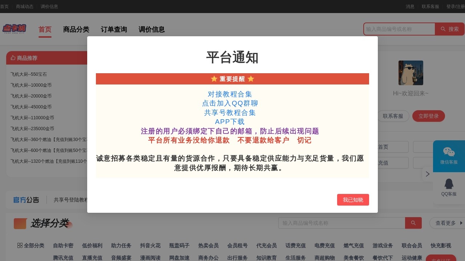
Task: Click the right chevron arrow near the sidebar
Action: point(428,174)
